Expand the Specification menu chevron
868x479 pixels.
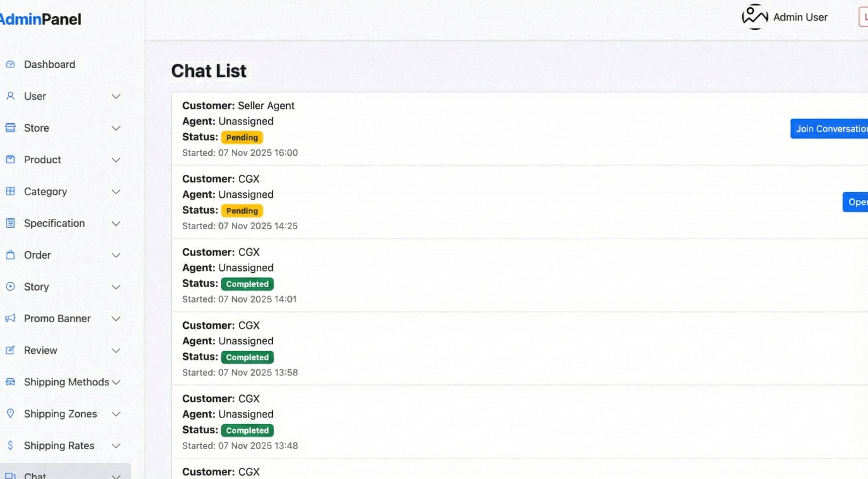116,223
